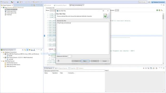Click the new connection profile icon in Data Source Explorer
The image size is (166, 93).
pos(25,50)
